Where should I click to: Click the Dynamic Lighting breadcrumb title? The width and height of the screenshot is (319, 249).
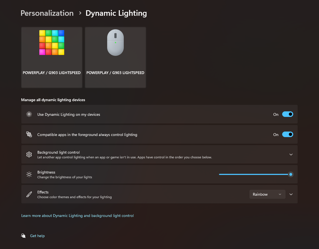tap(116, 13)
